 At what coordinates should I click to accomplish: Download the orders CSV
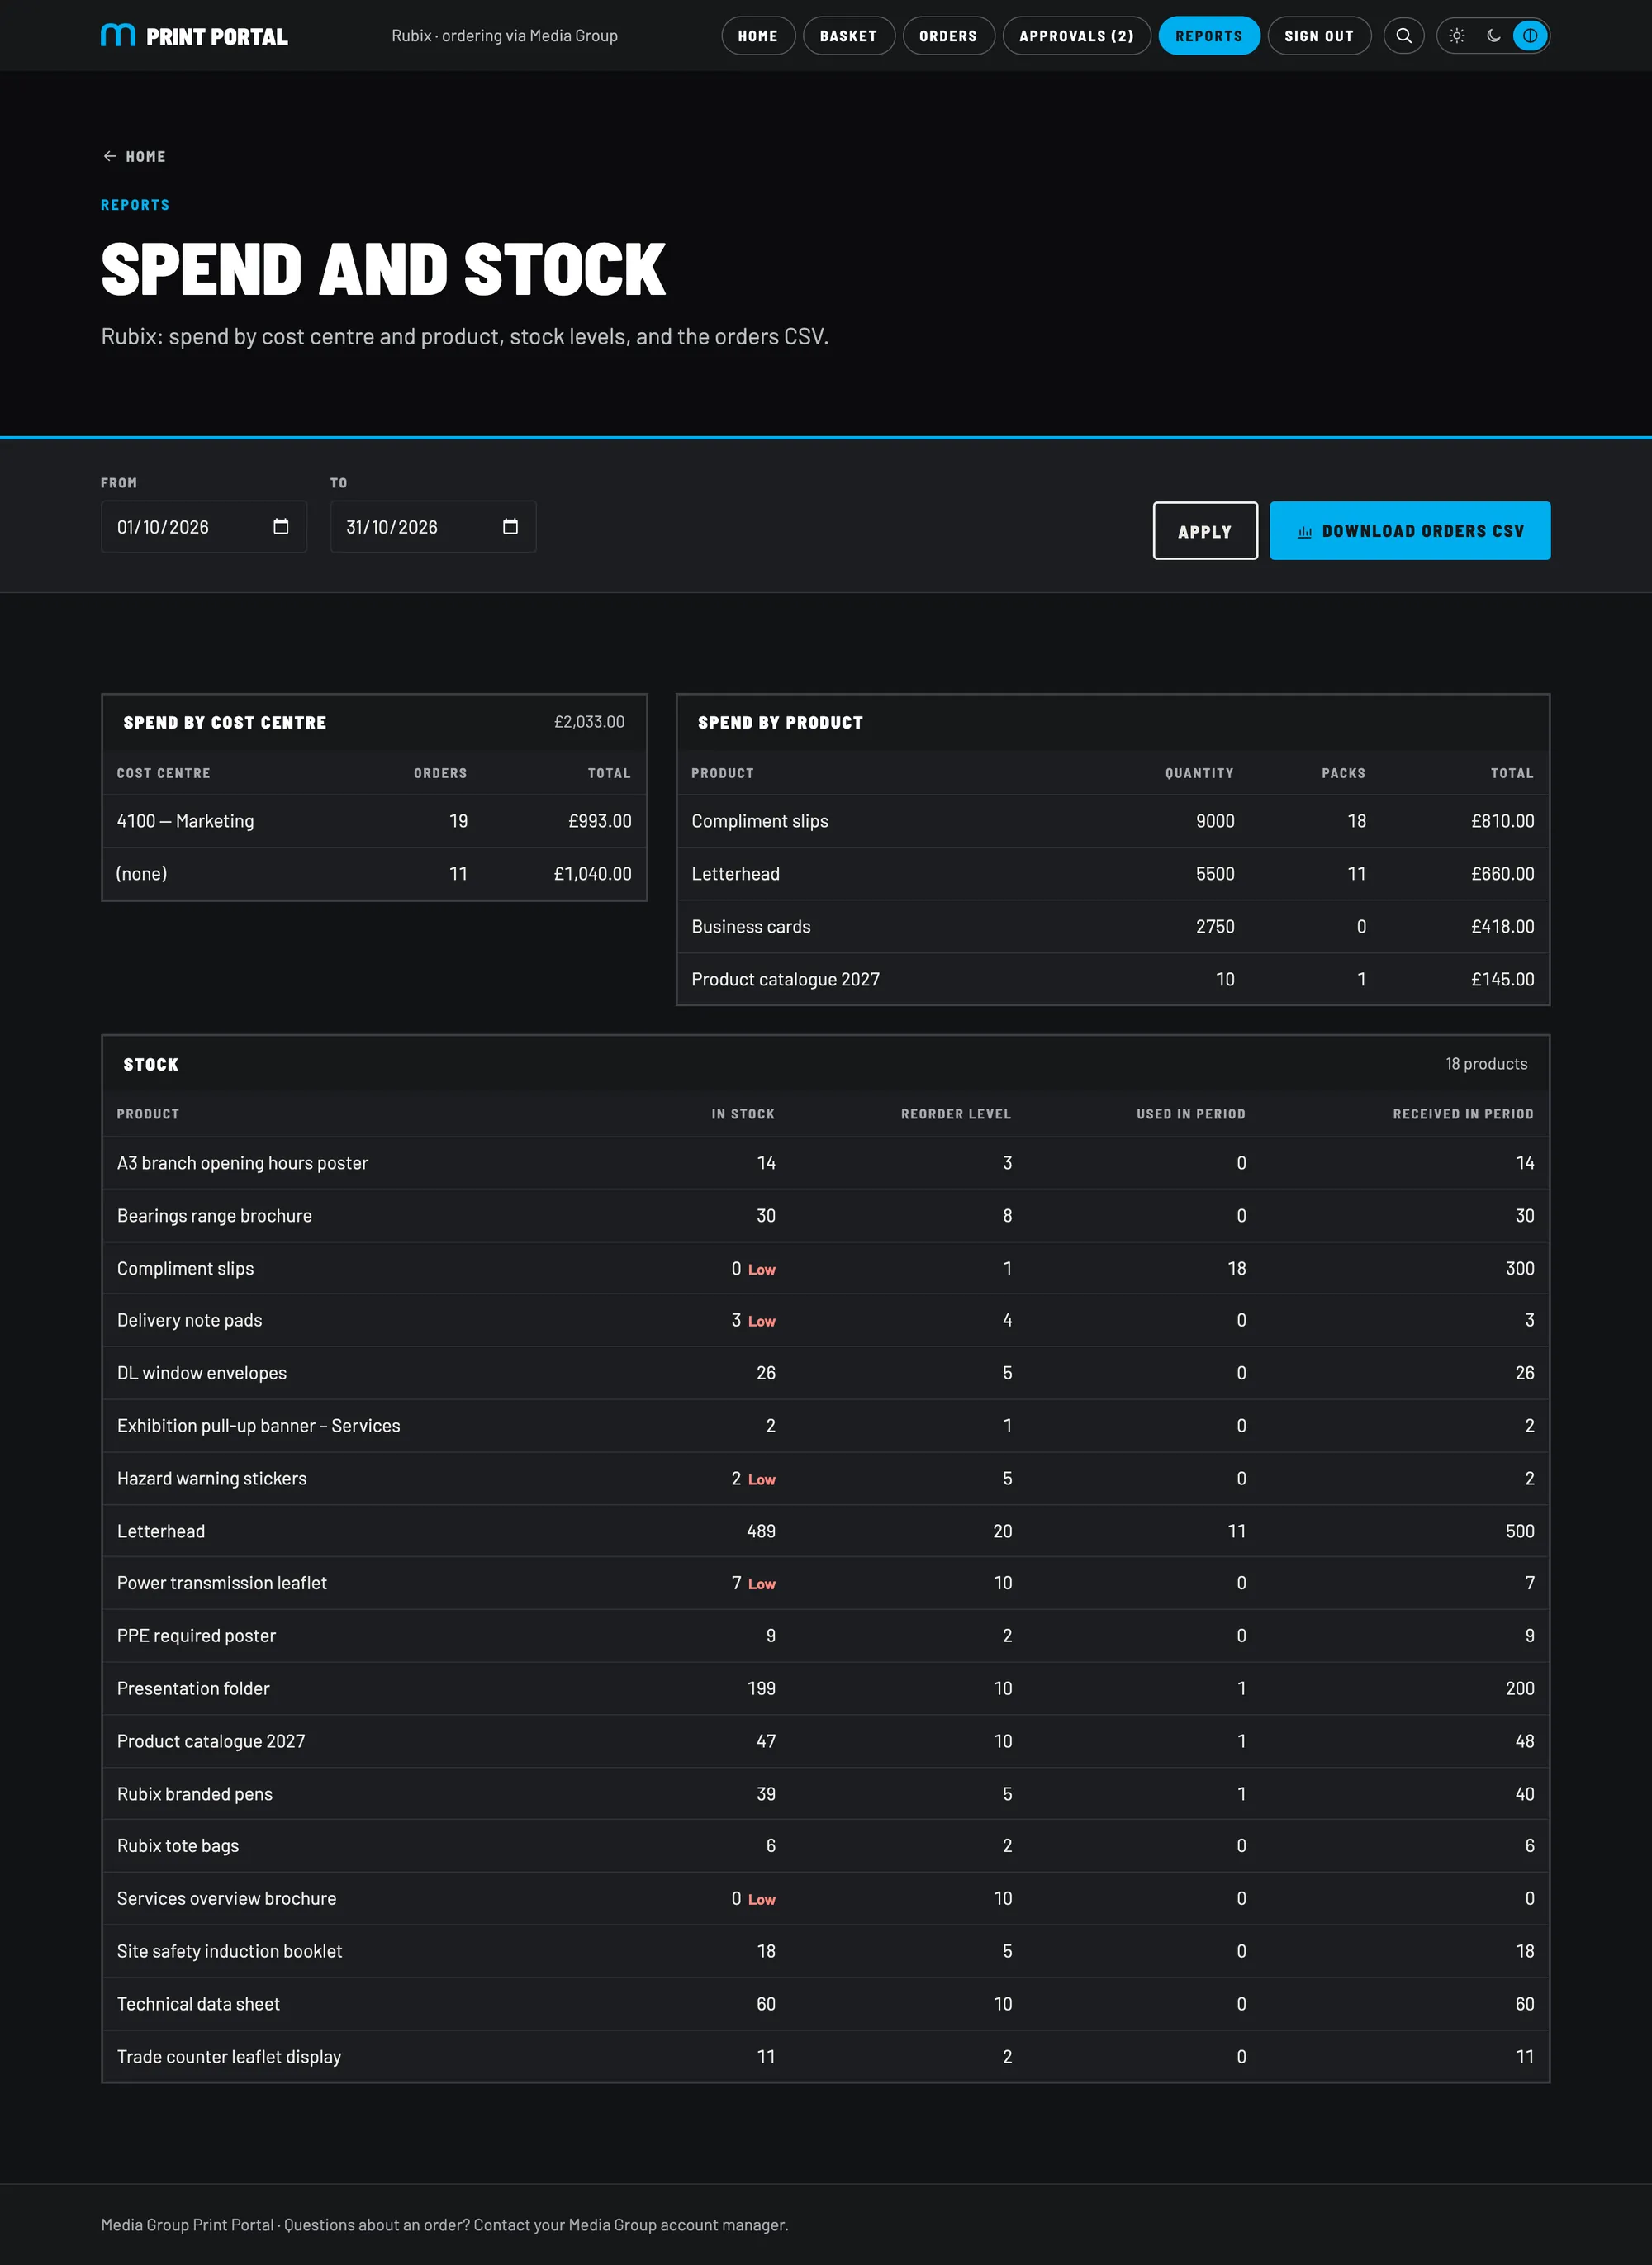1410,531
